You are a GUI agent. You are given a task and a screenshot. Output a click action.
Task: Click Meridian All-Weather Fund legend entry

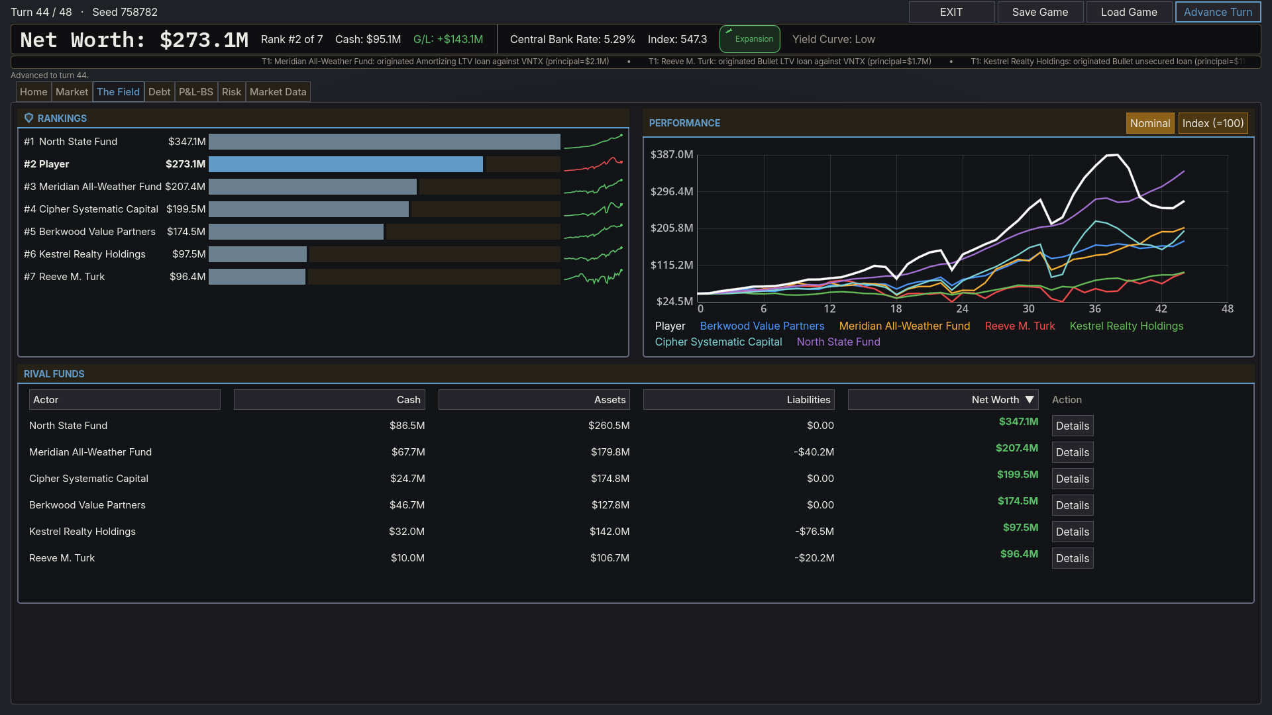pyautogui.click(x=904, y=326)
